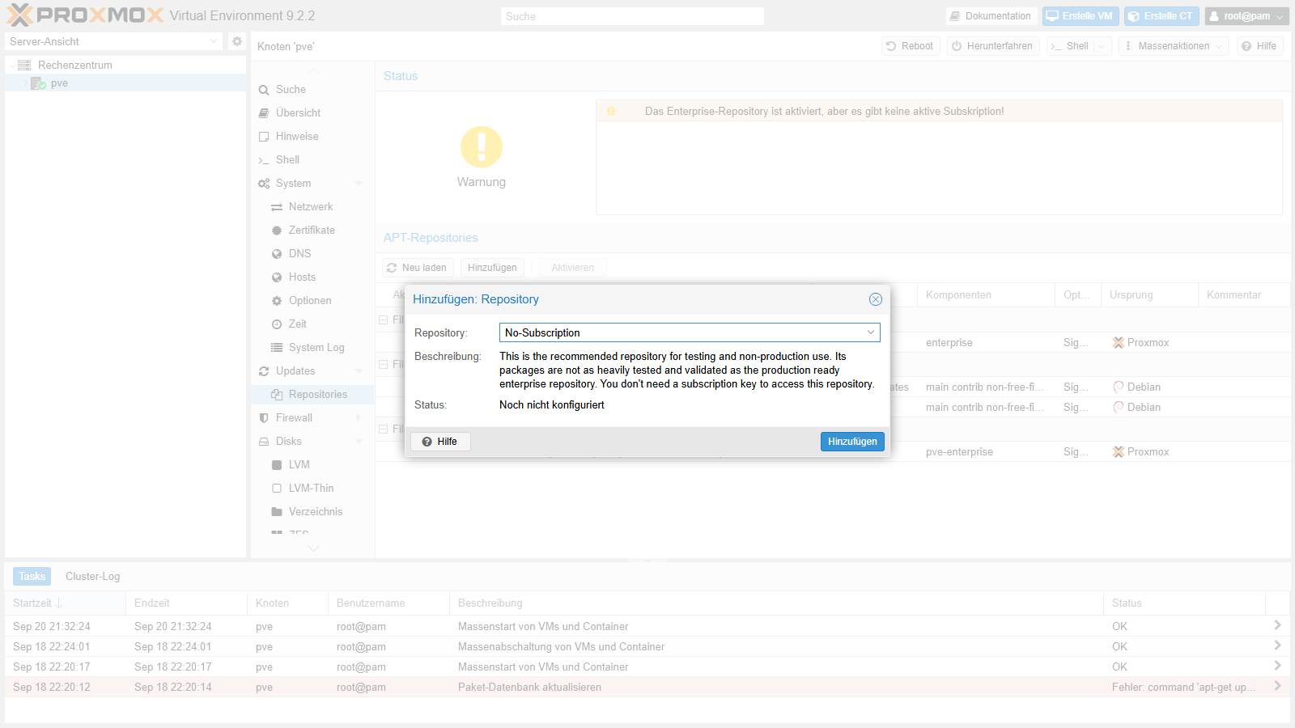Click Erstelle CT button
Image resolution: width=1295 pixels, height=728 pixels.
1161,16
